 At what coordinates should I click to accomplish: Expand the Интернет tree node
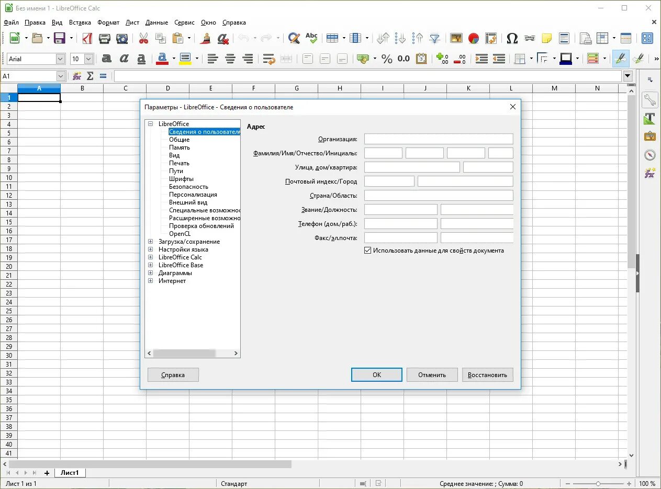pyautogui.click(x=151, y=281)
